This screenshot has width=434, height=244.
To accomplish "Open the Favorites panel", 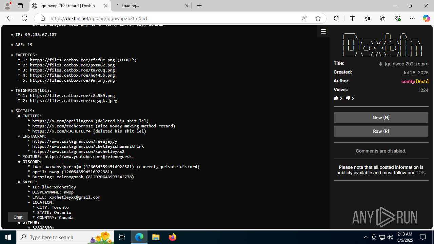I will 368,18.
